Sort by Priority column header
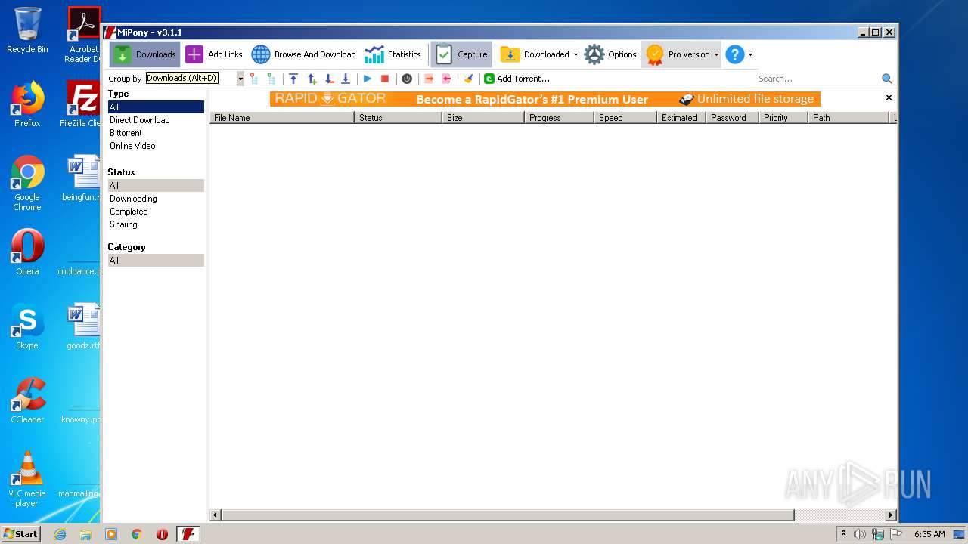The image size is (968, 544). pyautogui.click(x=783, y=118)
